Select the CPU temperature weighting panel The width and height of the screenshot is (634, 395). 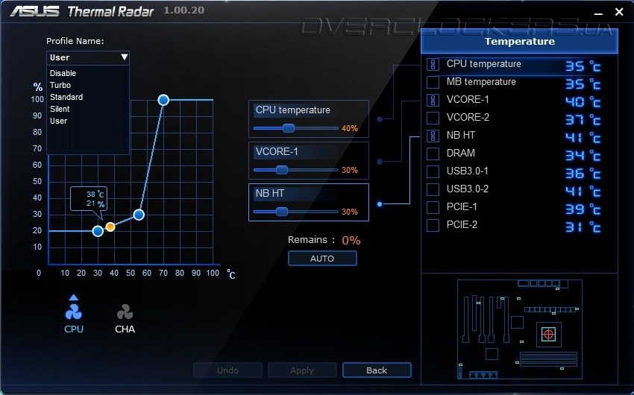click(x=309, y=118)
